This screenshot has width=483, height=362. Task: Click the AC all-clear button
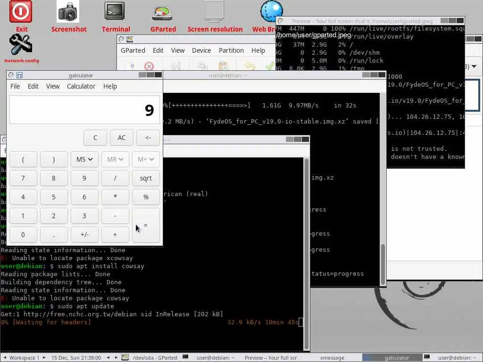[122, 138]
